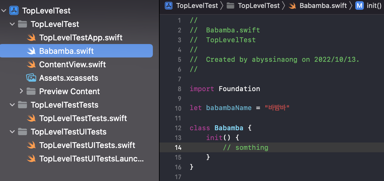The width and height of the screenshot is (384, 181).
Task: Click the Swift icon beside TopLevelTestUITestsLaunc... file
Action: click(31, 159)
